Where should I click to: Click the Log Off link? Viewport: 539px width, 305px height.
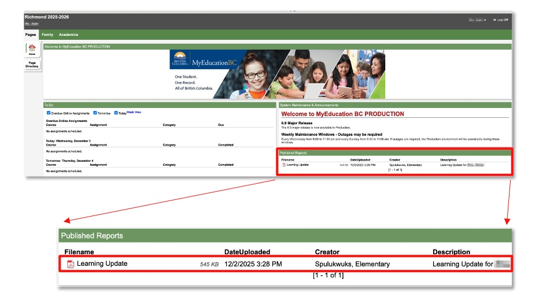(x=502, y=20)
